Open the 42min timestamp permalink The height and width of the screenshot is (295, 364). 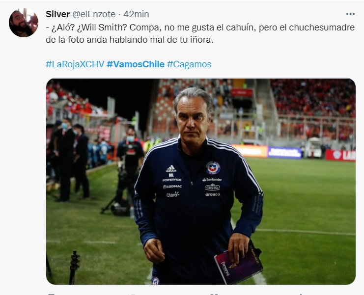coord(136,14)
